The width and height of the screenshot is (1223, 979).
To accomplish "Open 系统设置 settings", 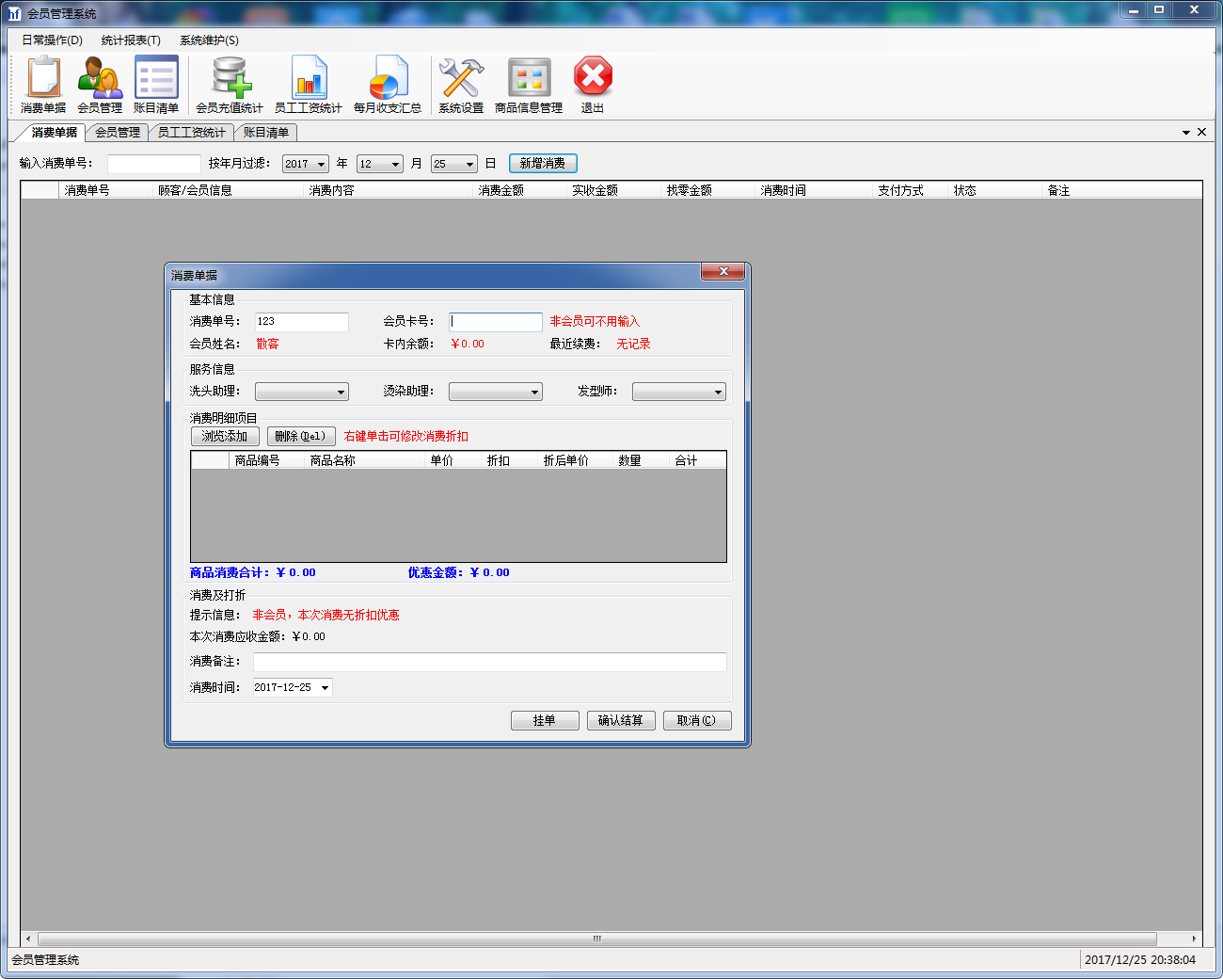I will (460, 83).
